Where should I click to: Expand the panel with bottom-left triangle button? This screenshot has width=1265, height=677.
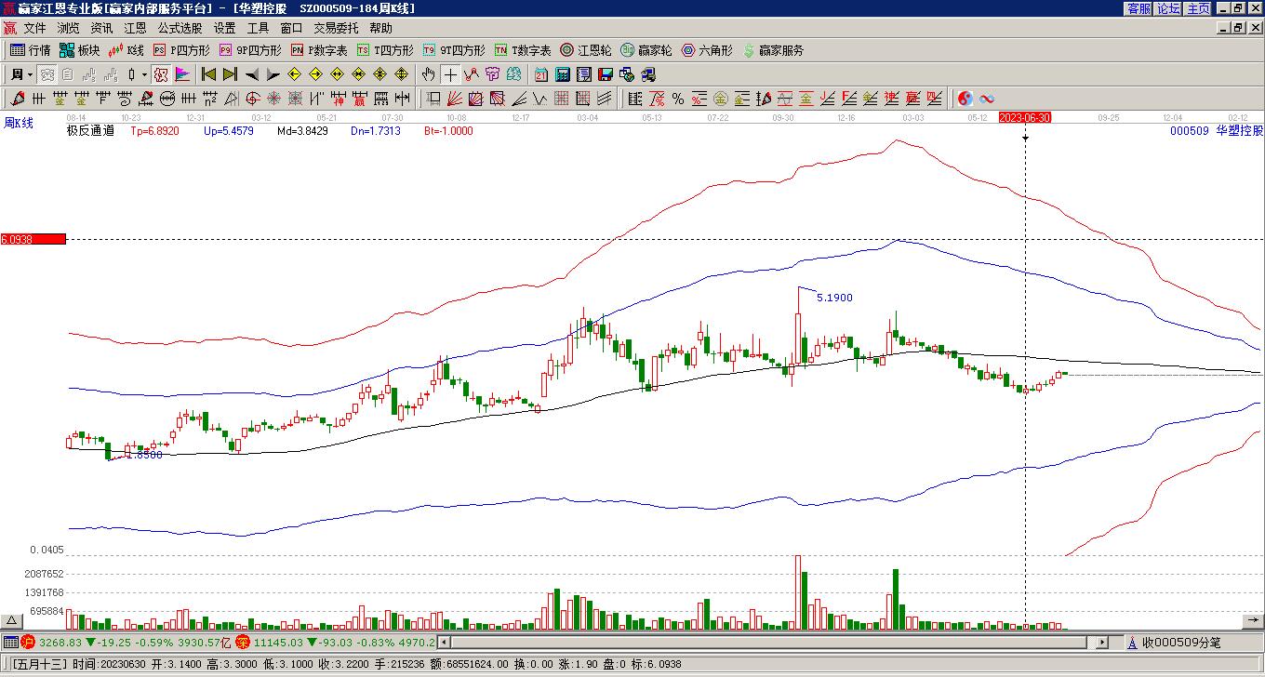click(x=11, y=620)
